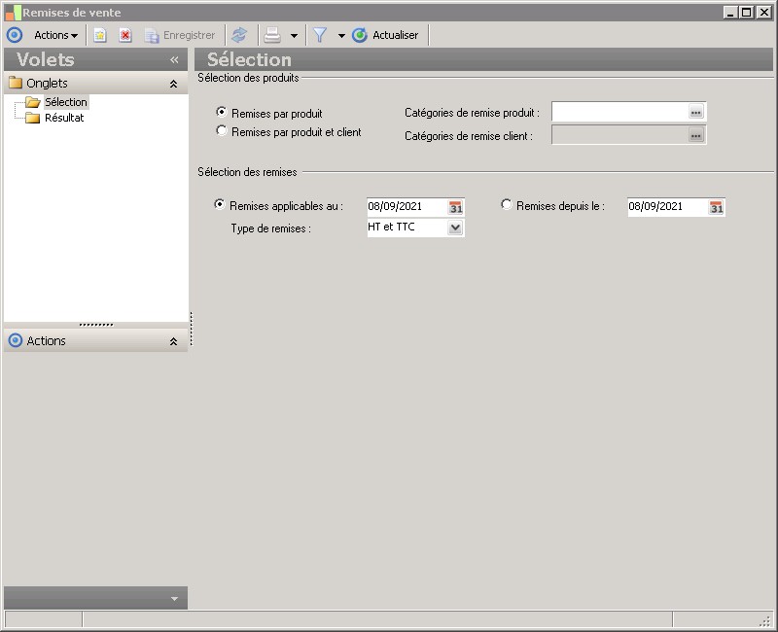Open the Actions toolbar menu

55,35
